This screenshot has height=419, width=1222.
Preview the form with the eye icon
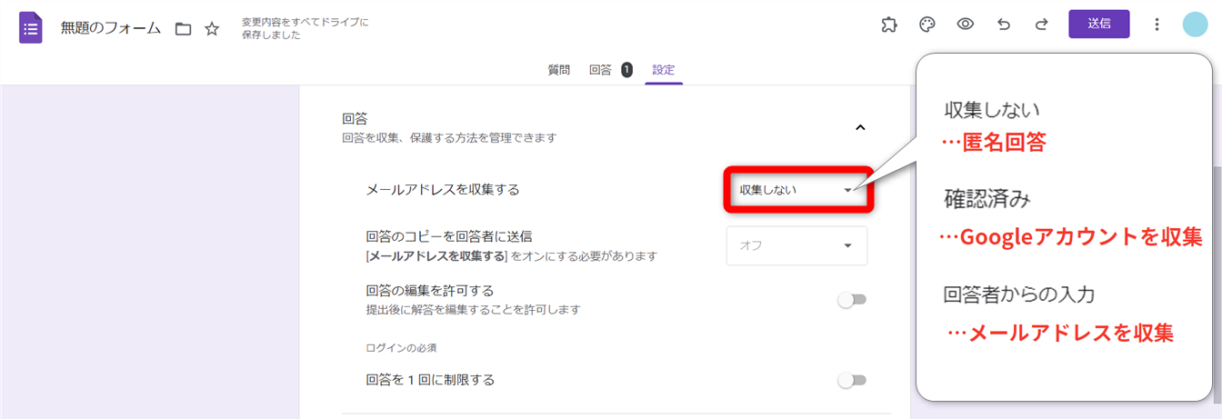click(966, 25)
